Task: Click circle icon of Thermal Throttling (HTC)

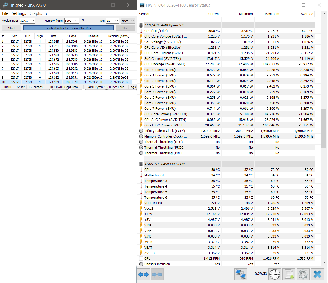Action: (141, 142)
